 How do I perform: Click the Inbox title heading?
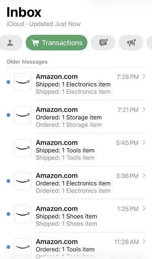click(x=24, y=13)
